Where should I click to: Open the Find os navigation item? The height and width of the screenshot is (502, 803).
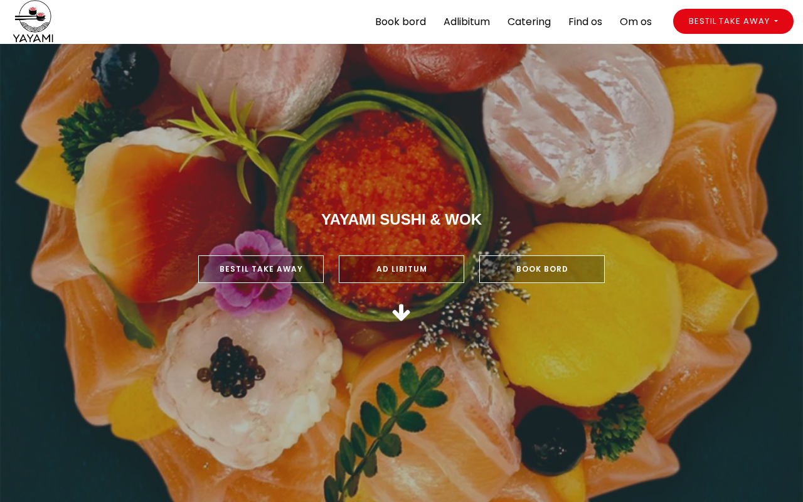pos(585,22)
